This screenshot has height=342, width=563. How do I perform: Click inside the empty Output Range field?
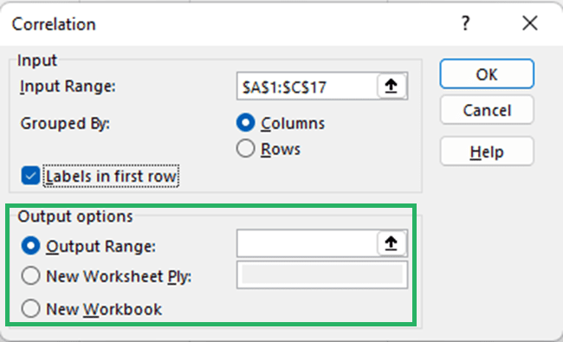pos(307,243)
